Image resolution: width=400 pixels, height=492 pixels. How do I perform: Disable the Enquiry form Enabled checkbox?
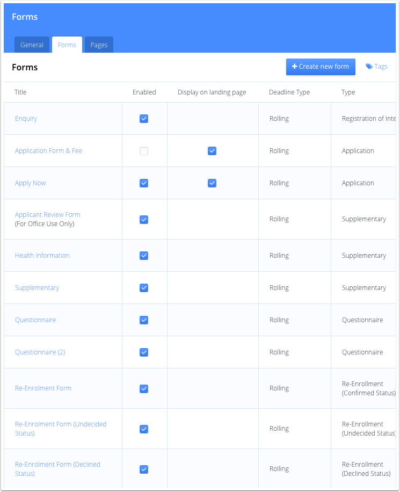[x=144, y=119]
